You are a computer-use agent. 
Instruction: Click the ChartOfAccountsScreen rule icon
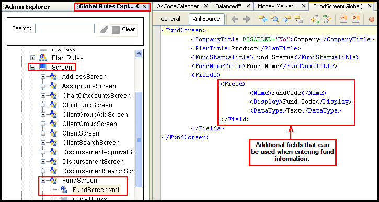pyautogui.click(x=53, y=96)
